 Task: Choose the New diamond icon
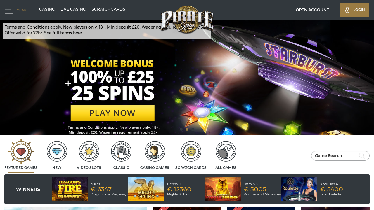[57, 151]
